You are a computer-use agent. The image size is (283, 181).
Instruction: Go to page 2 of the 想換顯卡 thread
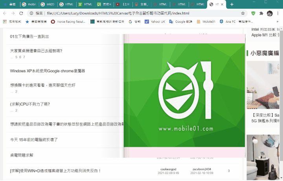(16, 91)
